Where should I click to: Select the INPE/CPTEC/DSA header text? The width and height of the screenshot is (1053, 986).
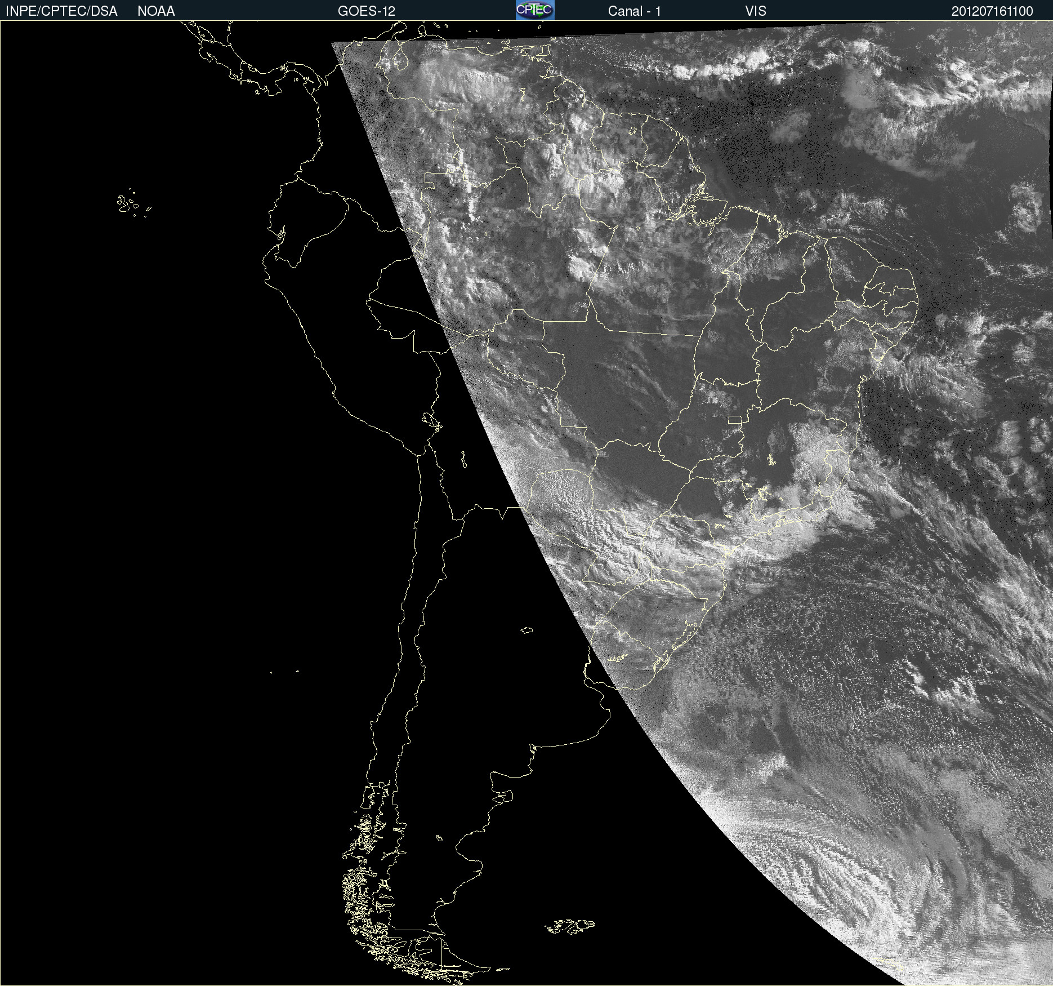[x=61, y=11]
